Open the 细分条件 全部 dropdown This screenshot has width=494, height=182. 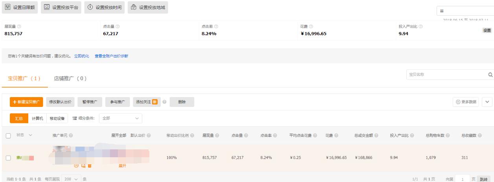120,118
